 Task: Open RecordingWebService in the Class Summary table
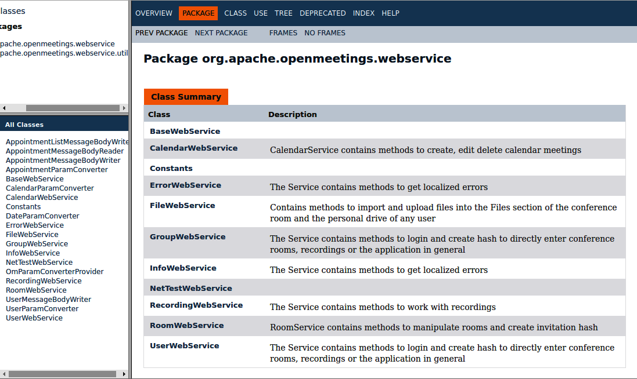pyautogui.click(x=196, y=305)
